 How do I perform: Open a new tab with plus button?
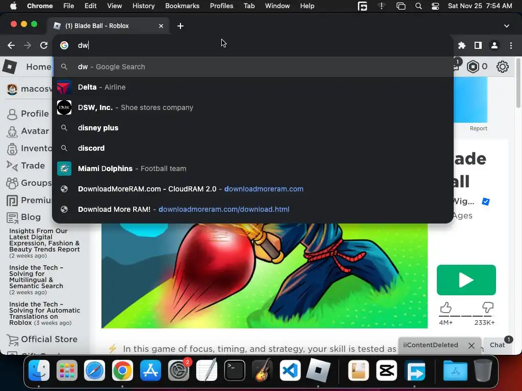[x=180, y=26]
